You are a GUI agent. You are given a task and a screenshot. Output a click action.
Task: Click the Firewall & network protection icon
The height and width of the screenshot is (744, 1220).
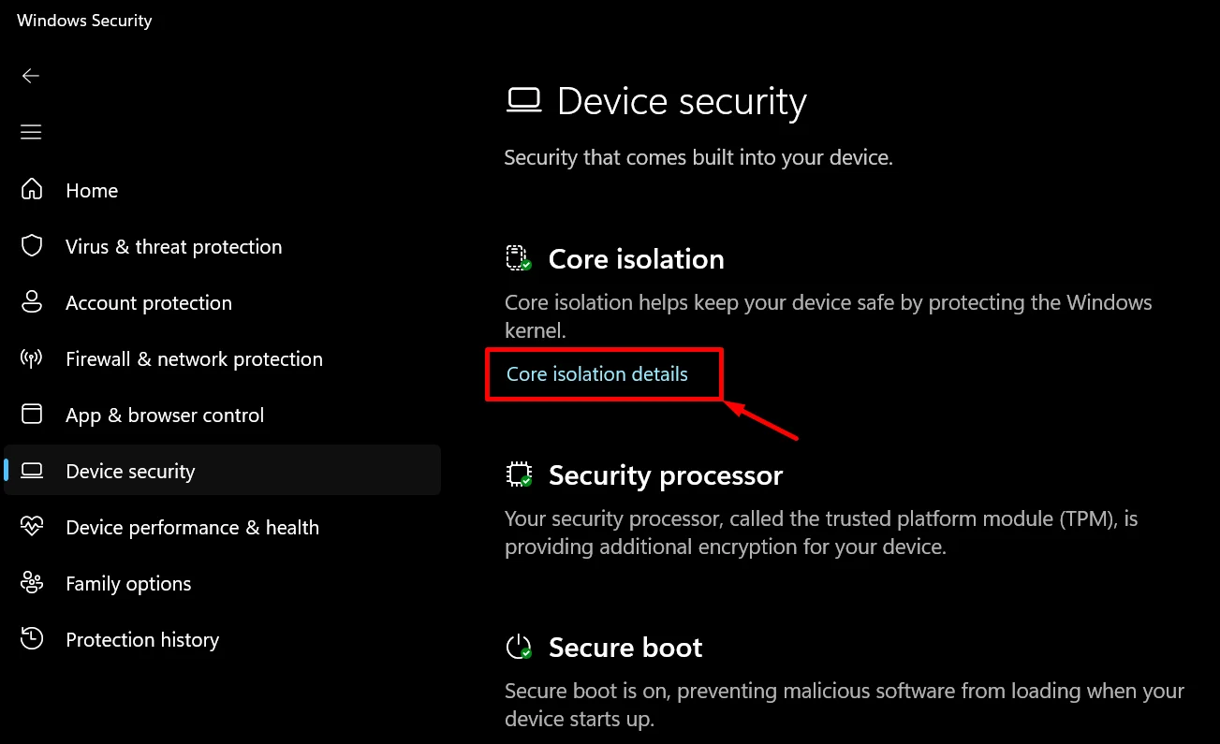click(x=31, y=358)
